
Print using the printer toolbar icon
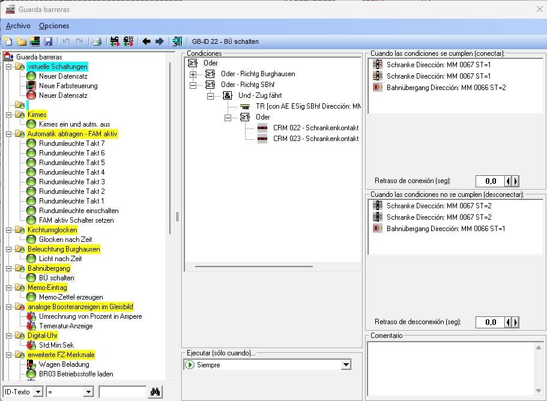click(96, 41)
